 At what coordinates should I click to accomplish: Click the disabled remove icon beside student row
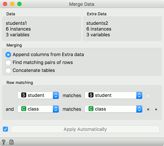[x=148, y=96]
